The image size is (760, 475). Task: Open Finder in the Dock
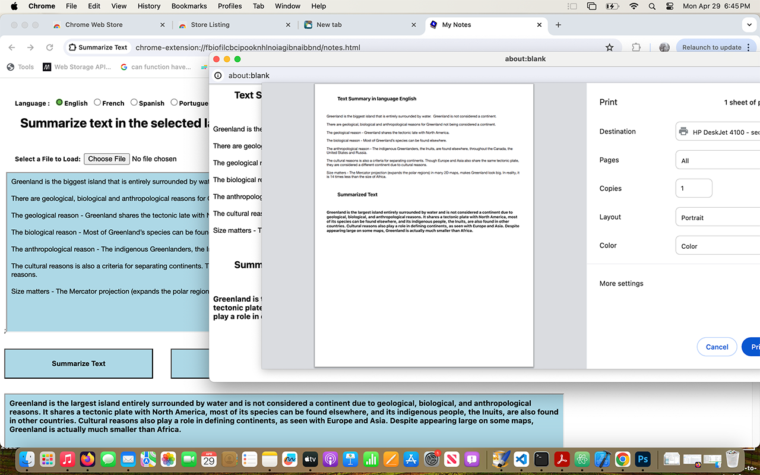tap(27, 459)
